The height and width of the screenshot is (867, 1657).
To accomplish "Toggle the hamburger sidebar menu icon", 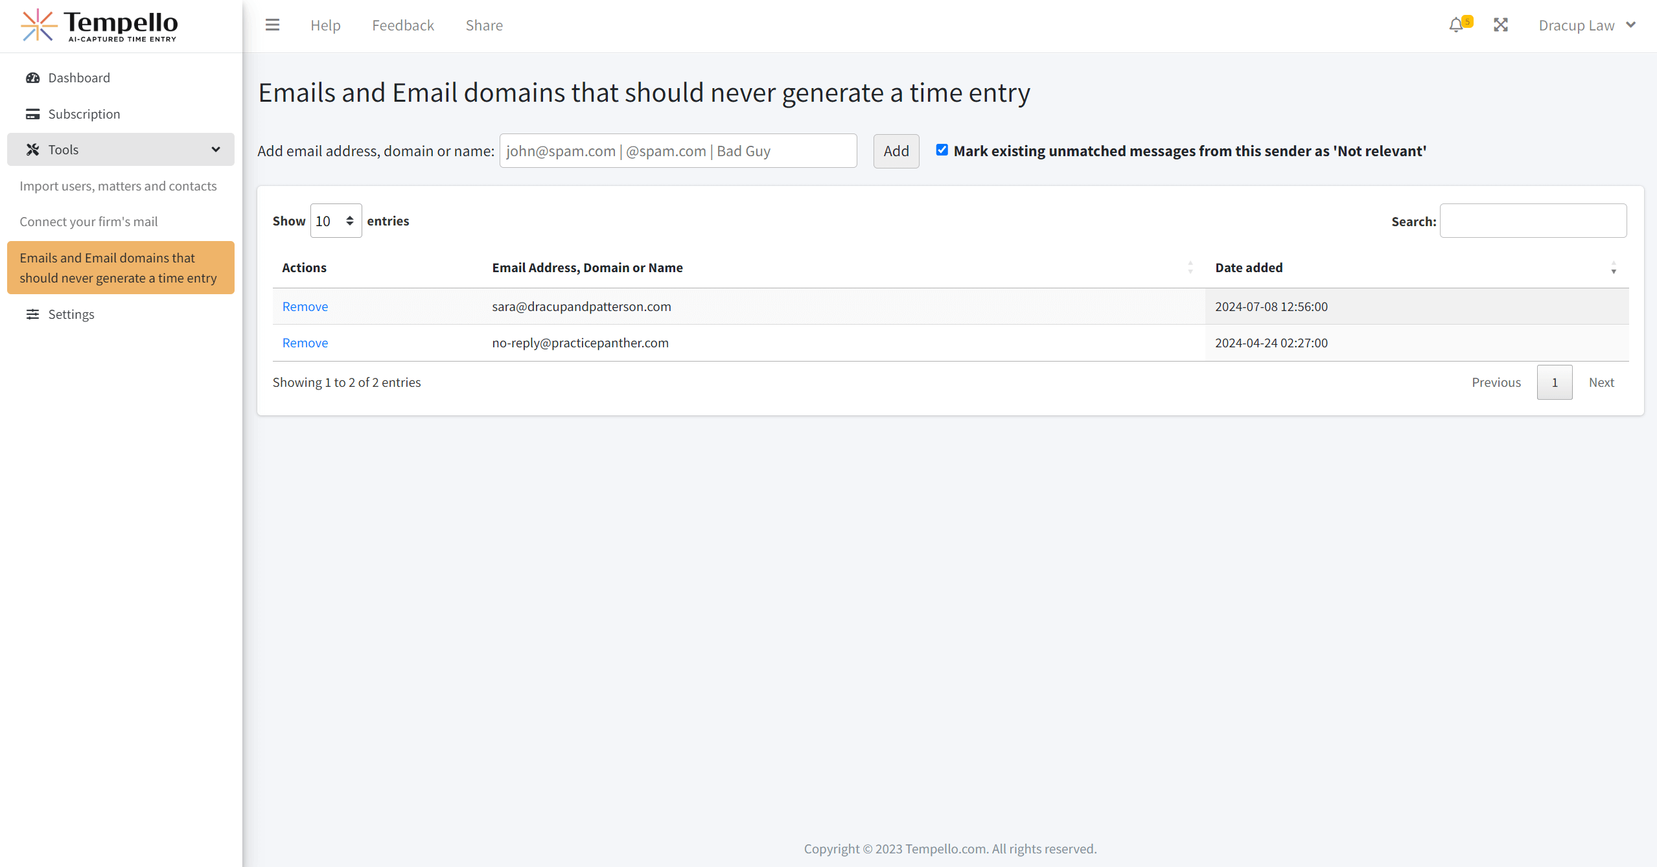I will pyautogui.click(x=272, y=25).
